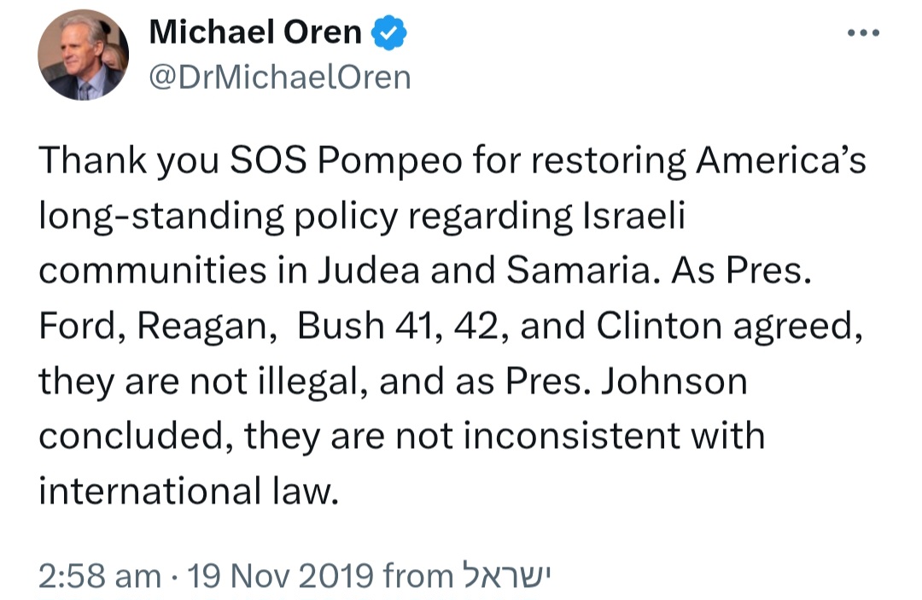Viewport: 922px width, 600px height.
Task: Click the blue verified checkmark badge
Action: click(388, 32)
